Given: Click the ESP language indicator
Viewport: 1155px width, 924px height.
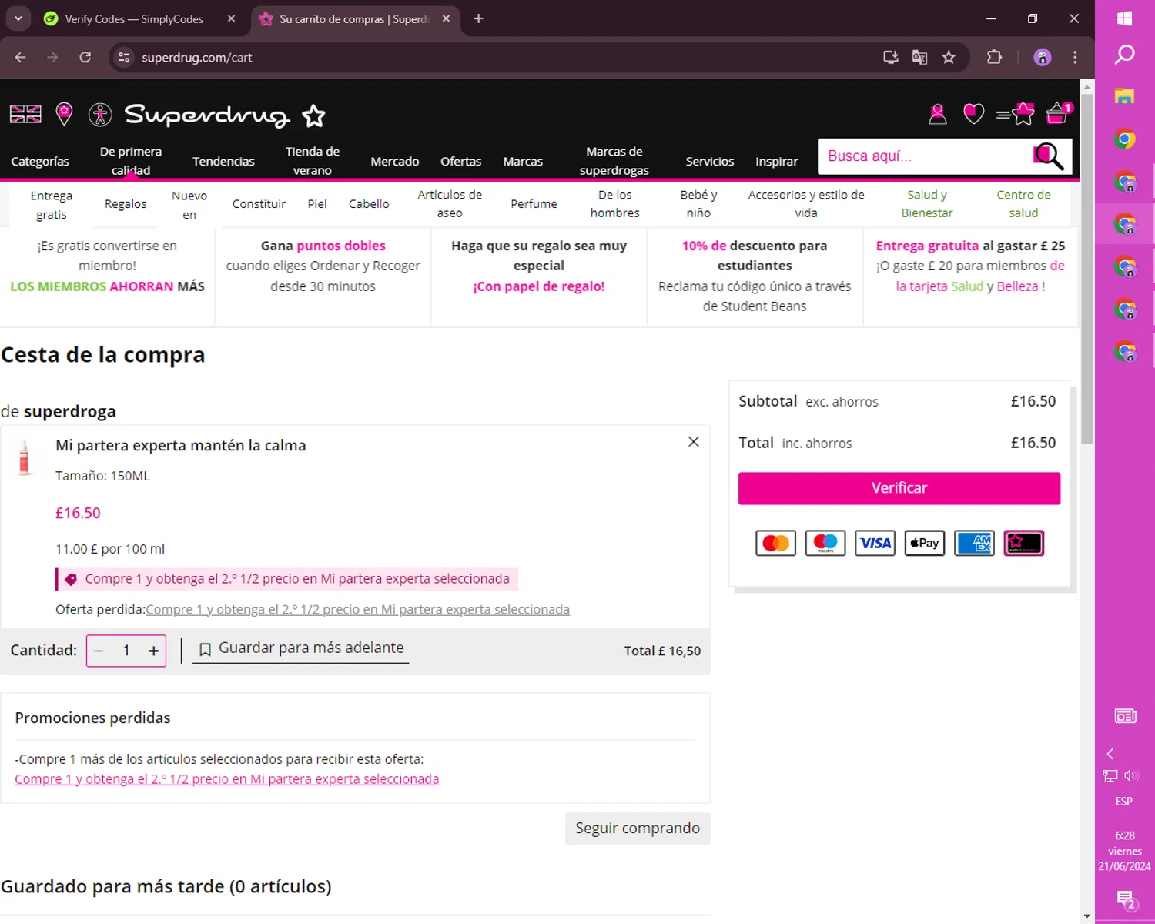Looking at the screenshot, I should pyautogui.click(x=1124, y=802).
